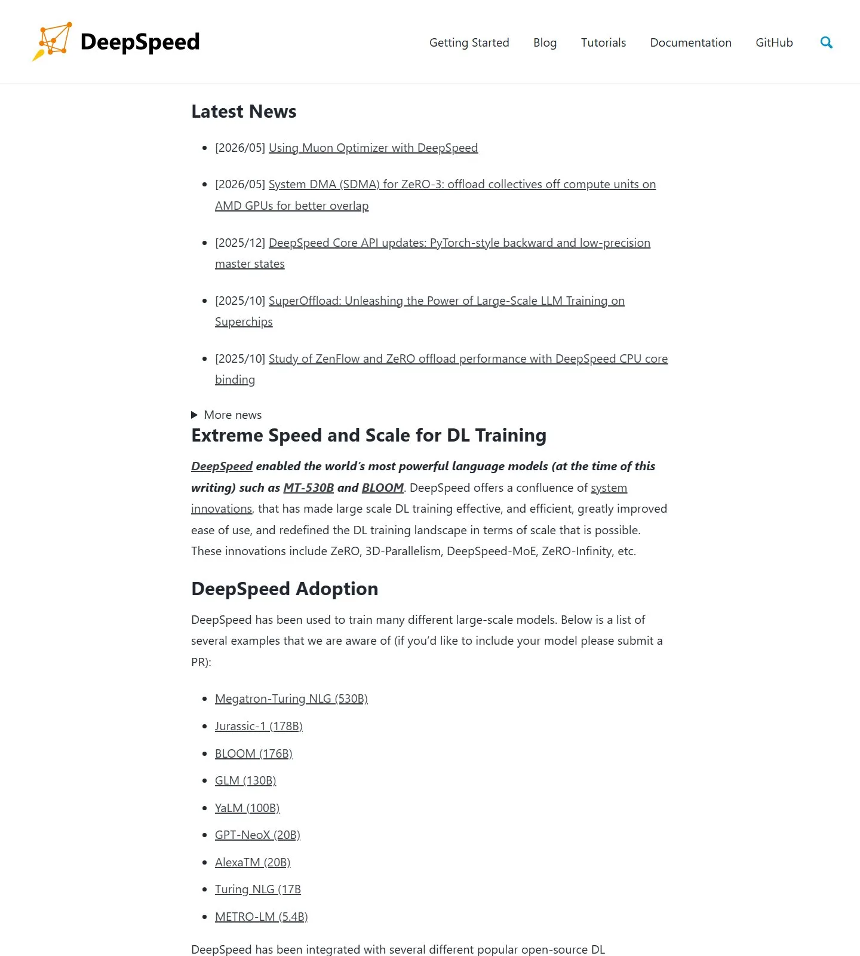Visit the GitHub nav link

(x=774, y=42)
